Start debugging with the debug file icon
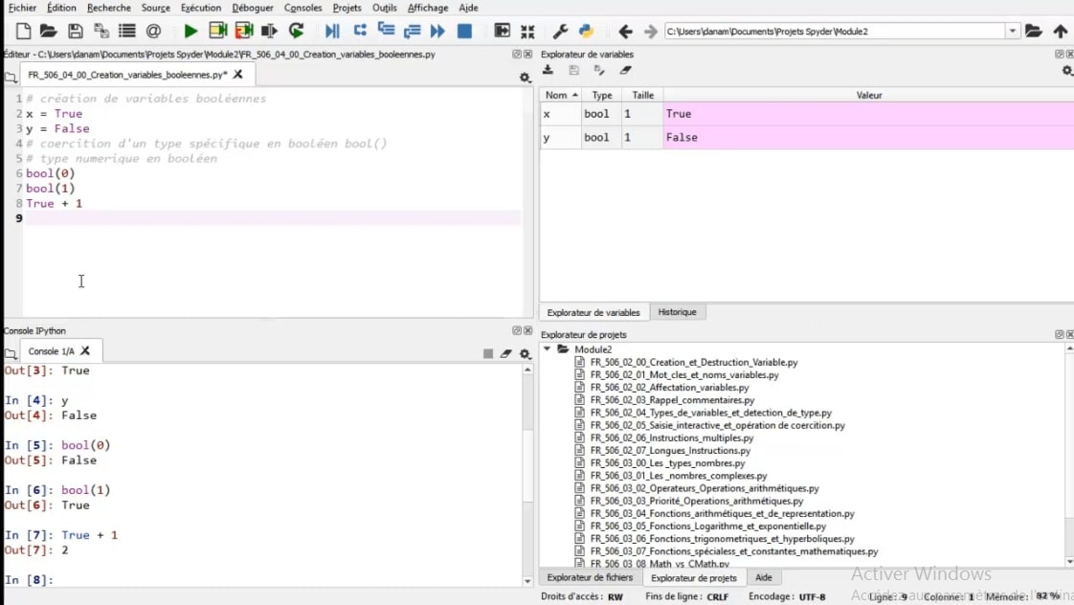This screenshot has width=1074, height=605. 332,32
